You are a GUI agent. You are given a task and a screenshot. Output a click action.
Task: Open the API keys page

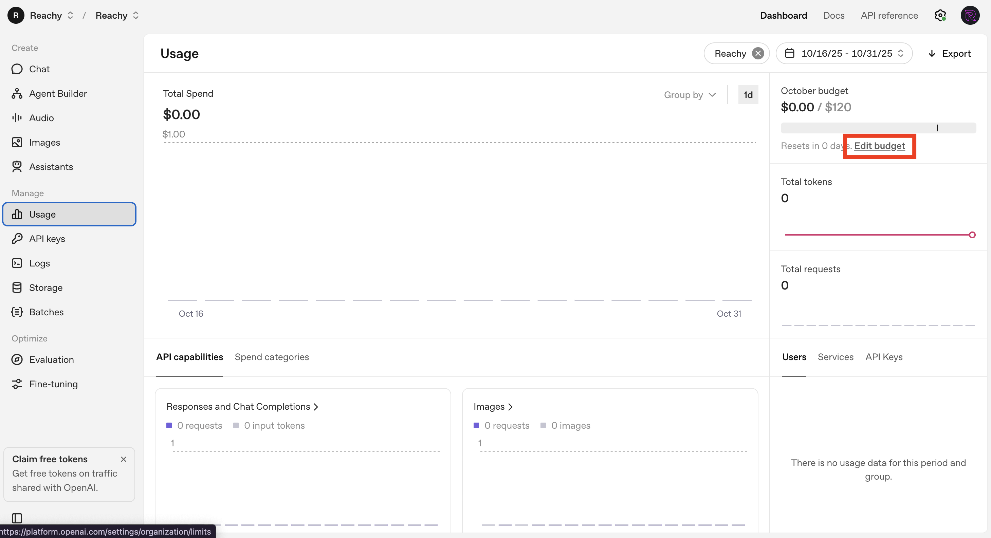pos(47,239)
